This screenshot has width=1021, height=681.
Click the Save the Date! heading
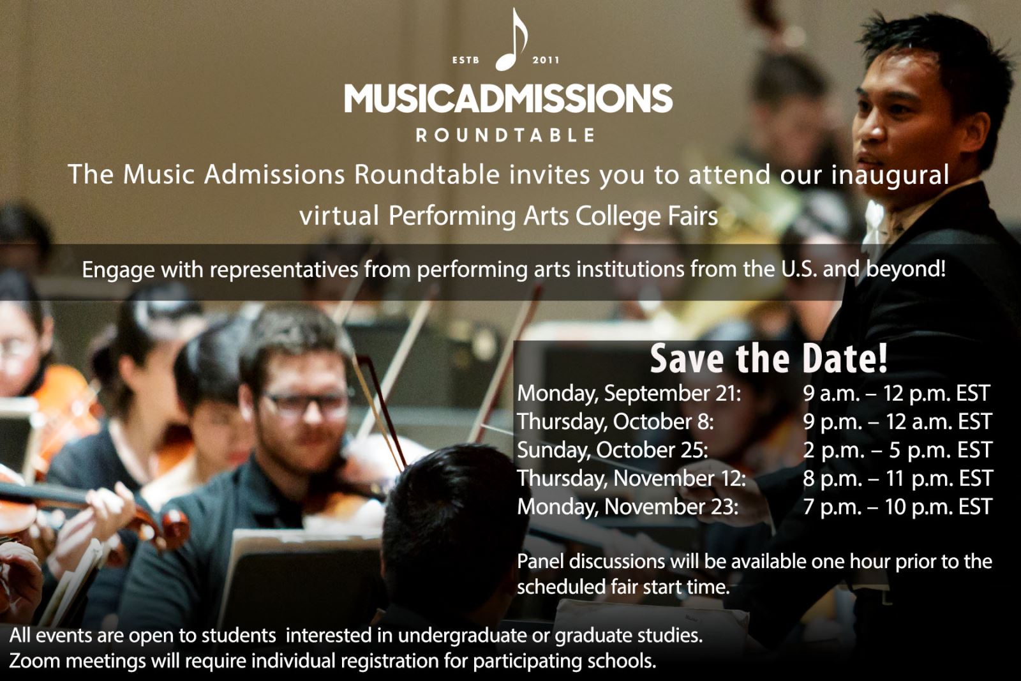click(769, 358)
